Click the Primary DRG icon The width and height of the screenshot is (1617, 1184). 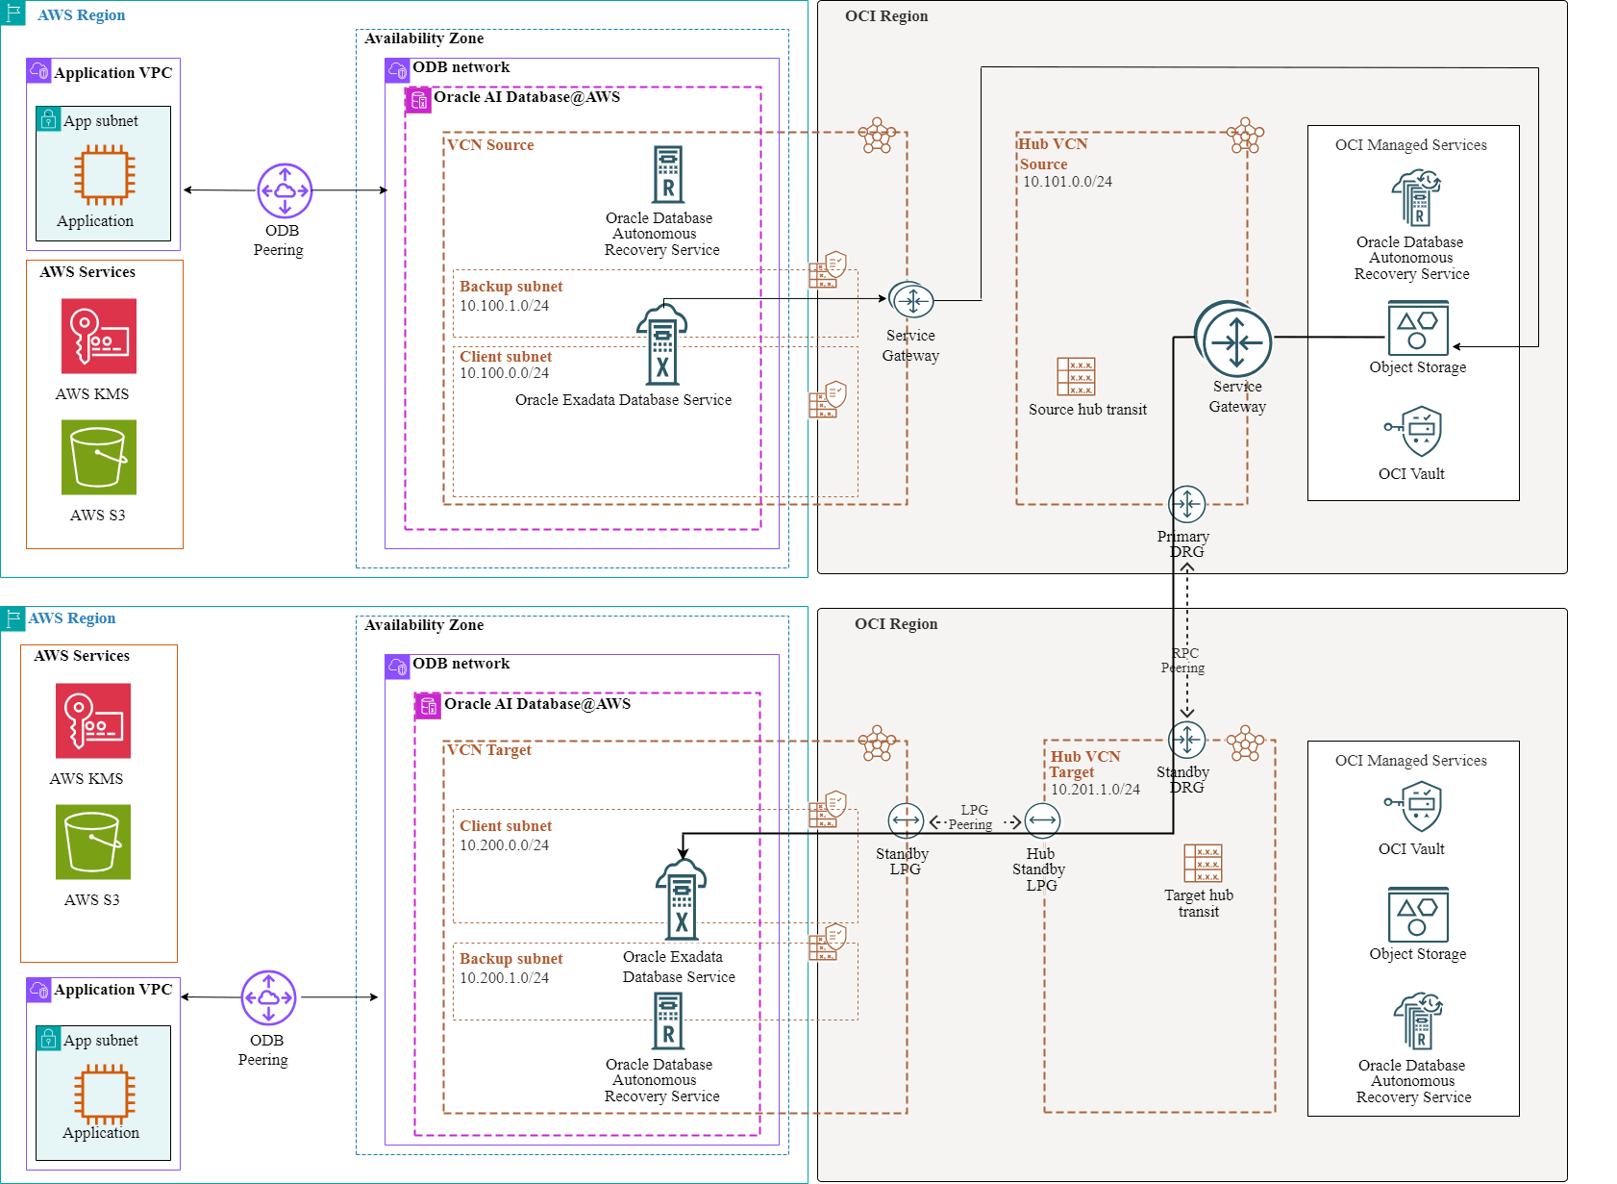1187,504
